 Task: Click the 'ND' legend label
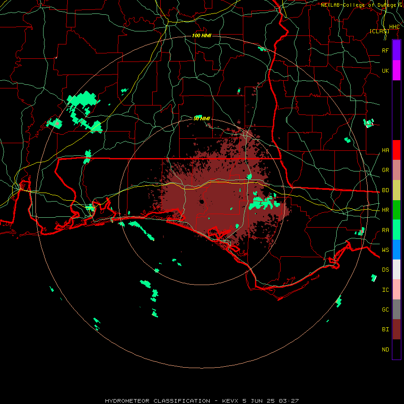click(385, 350)
